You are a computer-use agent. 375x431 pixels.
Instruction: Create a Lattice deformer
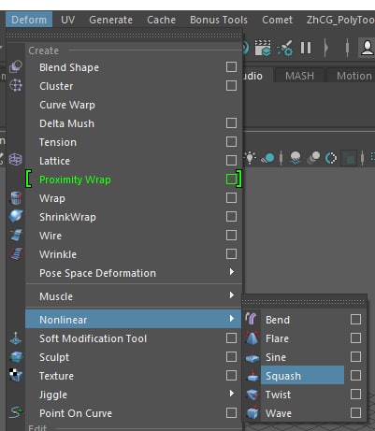coord(54,161)
